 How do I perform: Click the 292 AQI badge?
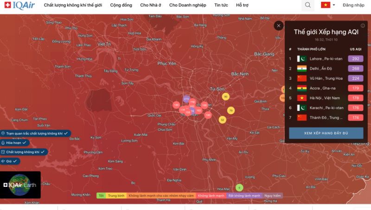tap(355, 59)
